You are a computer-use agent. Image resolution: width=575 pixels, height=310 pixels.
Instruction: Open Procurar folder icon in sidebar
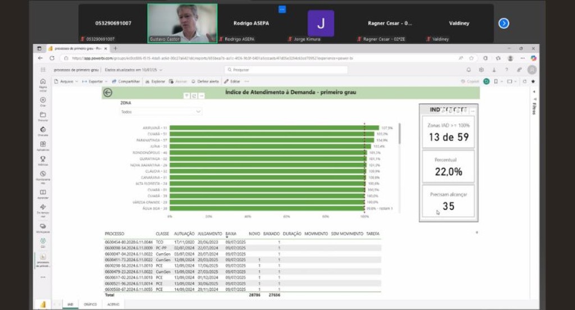[43, 115]
